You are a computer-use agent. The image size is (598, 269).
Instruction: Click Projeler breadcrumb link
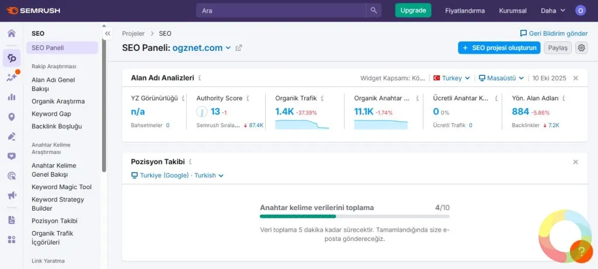click(x=133, y=33)
